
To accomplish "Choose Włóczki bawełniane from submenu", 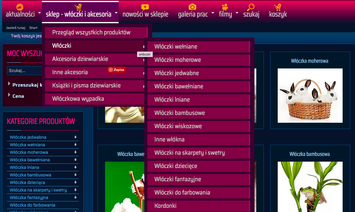I will pos(199,87).
